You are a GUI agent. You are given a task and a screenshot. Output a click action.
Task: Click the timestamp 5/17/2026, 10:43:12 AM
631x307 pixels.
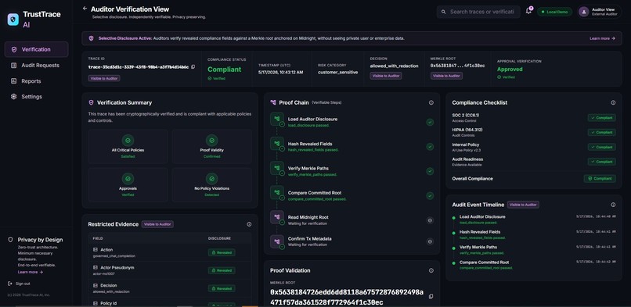coord(280,72)
